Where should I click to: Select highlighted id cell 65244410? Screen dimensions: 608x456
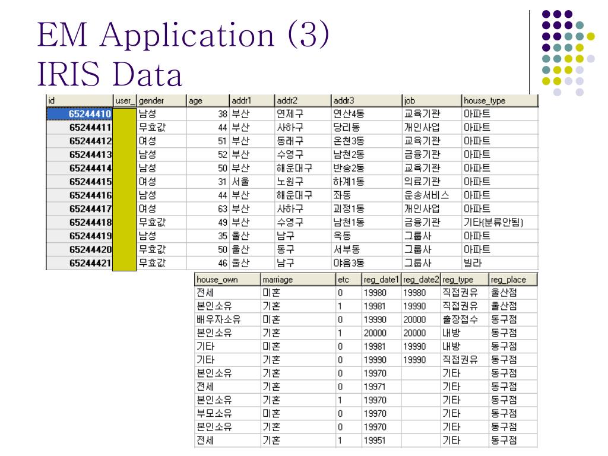tap(80, 114)
